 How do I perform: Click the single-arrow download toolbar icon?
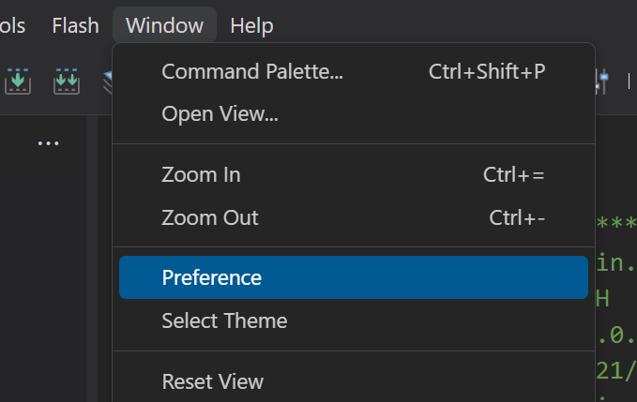coord(18,82)
